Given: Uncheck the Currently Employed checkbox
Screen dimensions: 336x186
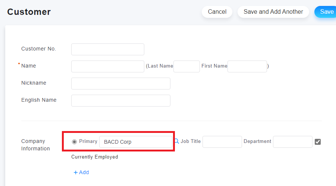Looking at the screenshot, I should tap(318, 142).
